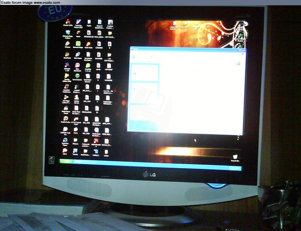
Task: Select the IMG_1579 image file icon
Action: [x=87, y=99]
